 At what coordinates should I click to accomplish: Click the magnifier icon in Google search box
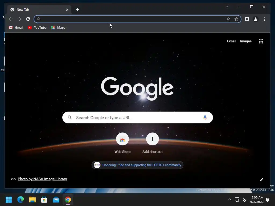click(70, 117)
